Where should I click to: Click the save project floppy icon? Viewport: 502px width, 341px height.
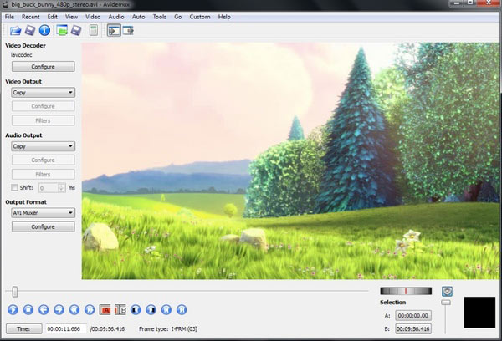(x=76, y=31)
